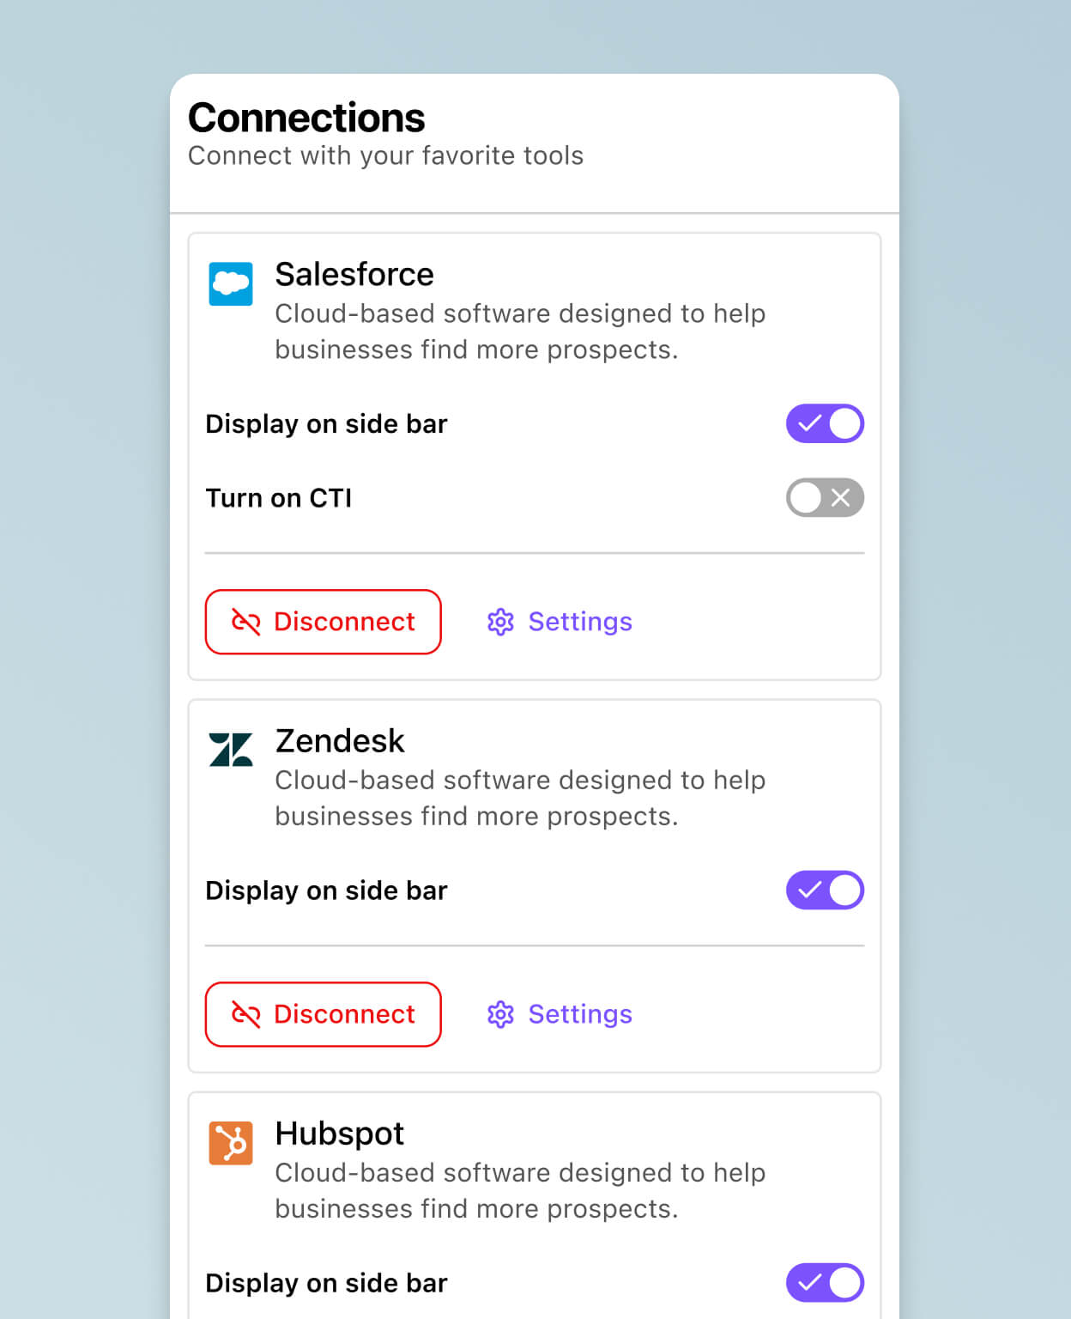Click the settings gear next to Salesforce Settings
The width and height of the screenshot is (1071, 1319).
click(x=500, y=622)
